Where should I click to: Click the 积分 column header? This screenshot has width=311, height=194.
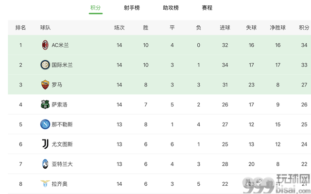304,28
